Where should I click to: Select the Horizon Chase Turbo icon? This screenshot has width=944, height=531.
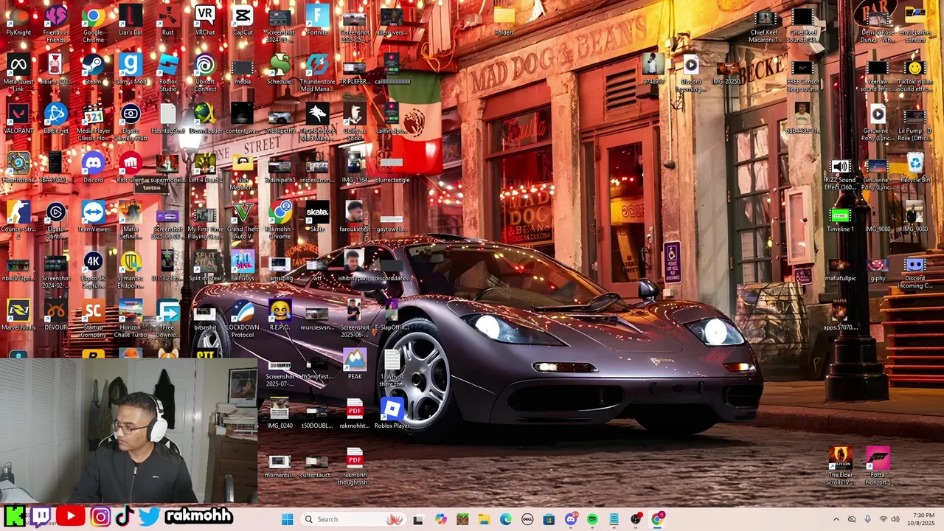pos(131,319)
